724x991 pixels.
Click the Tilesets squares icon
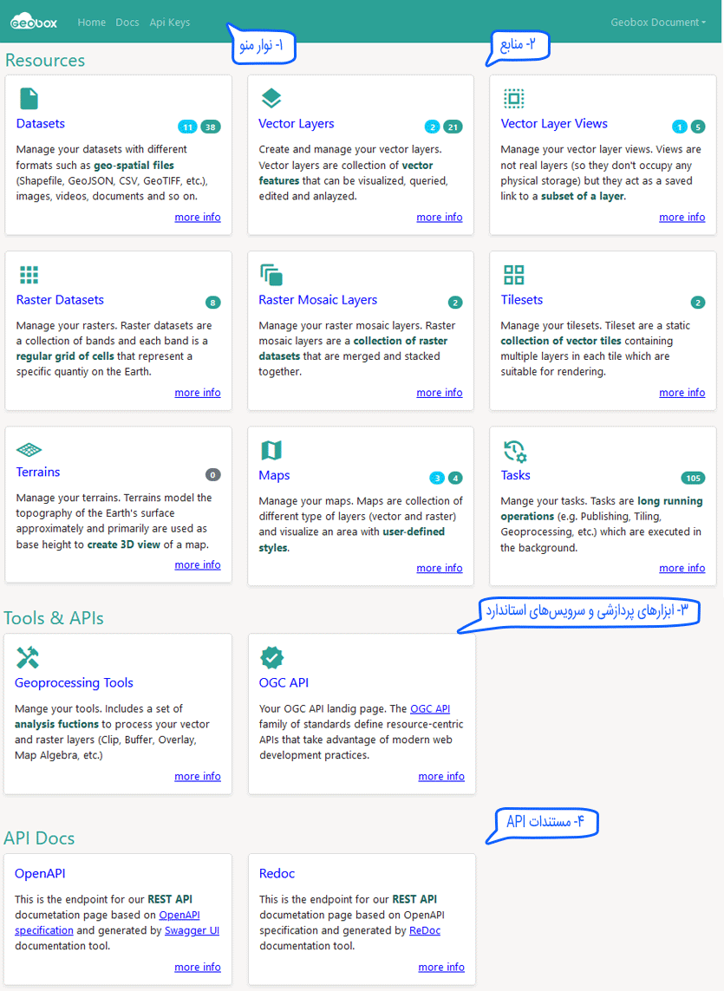click(x=513, y=275)
